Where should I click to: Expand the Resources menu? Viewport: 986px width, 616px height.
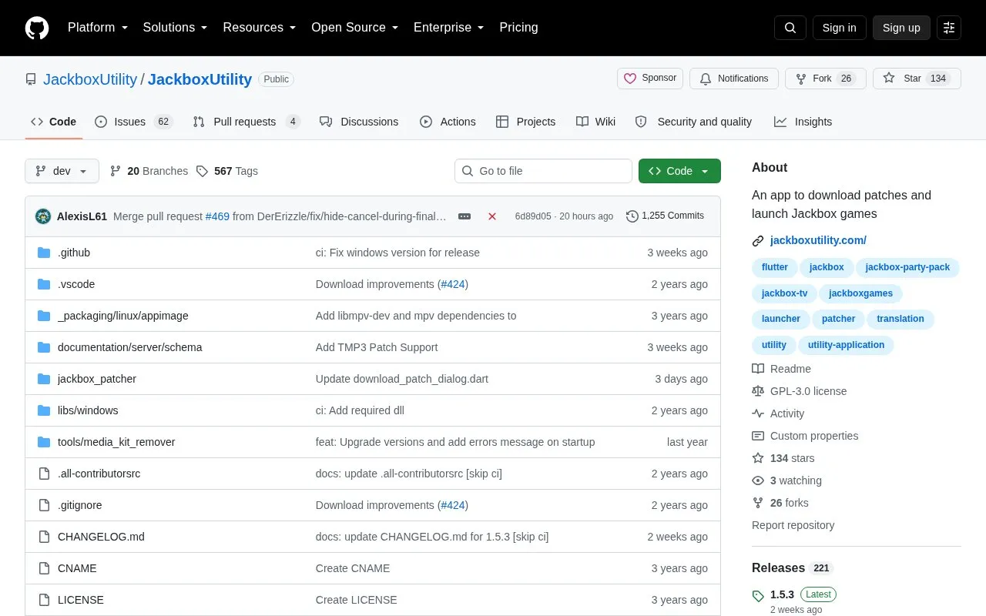pyautogui.click(x=260, y=28)
